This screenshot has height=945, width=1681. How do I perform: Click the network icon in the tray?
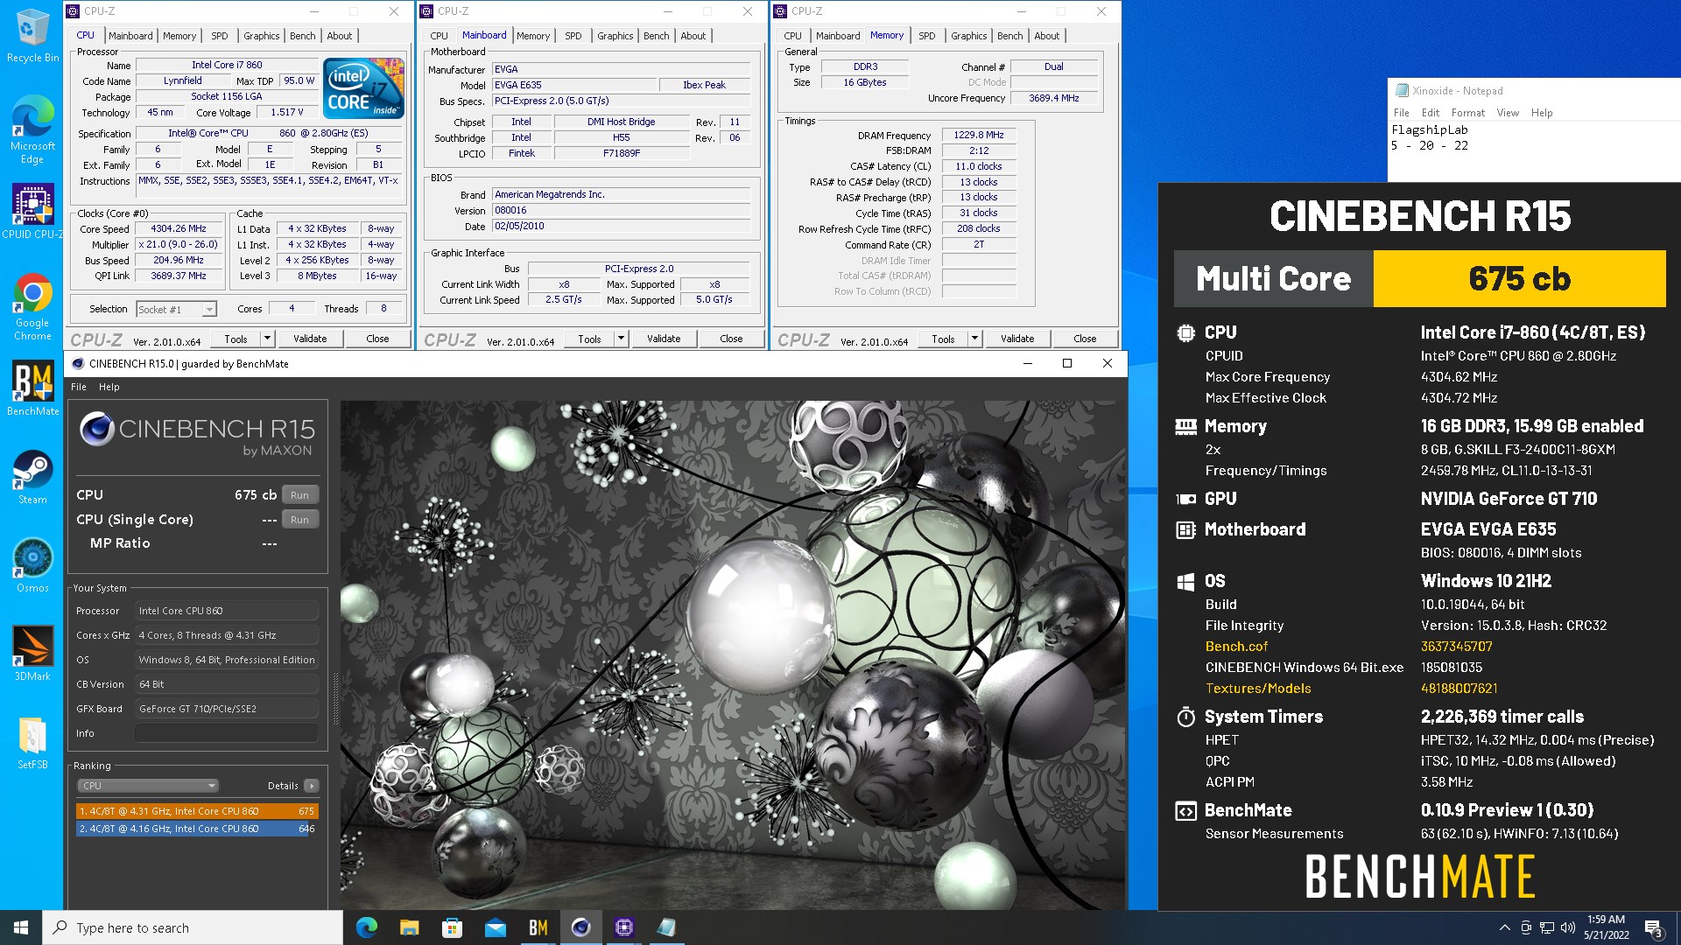1547,927
